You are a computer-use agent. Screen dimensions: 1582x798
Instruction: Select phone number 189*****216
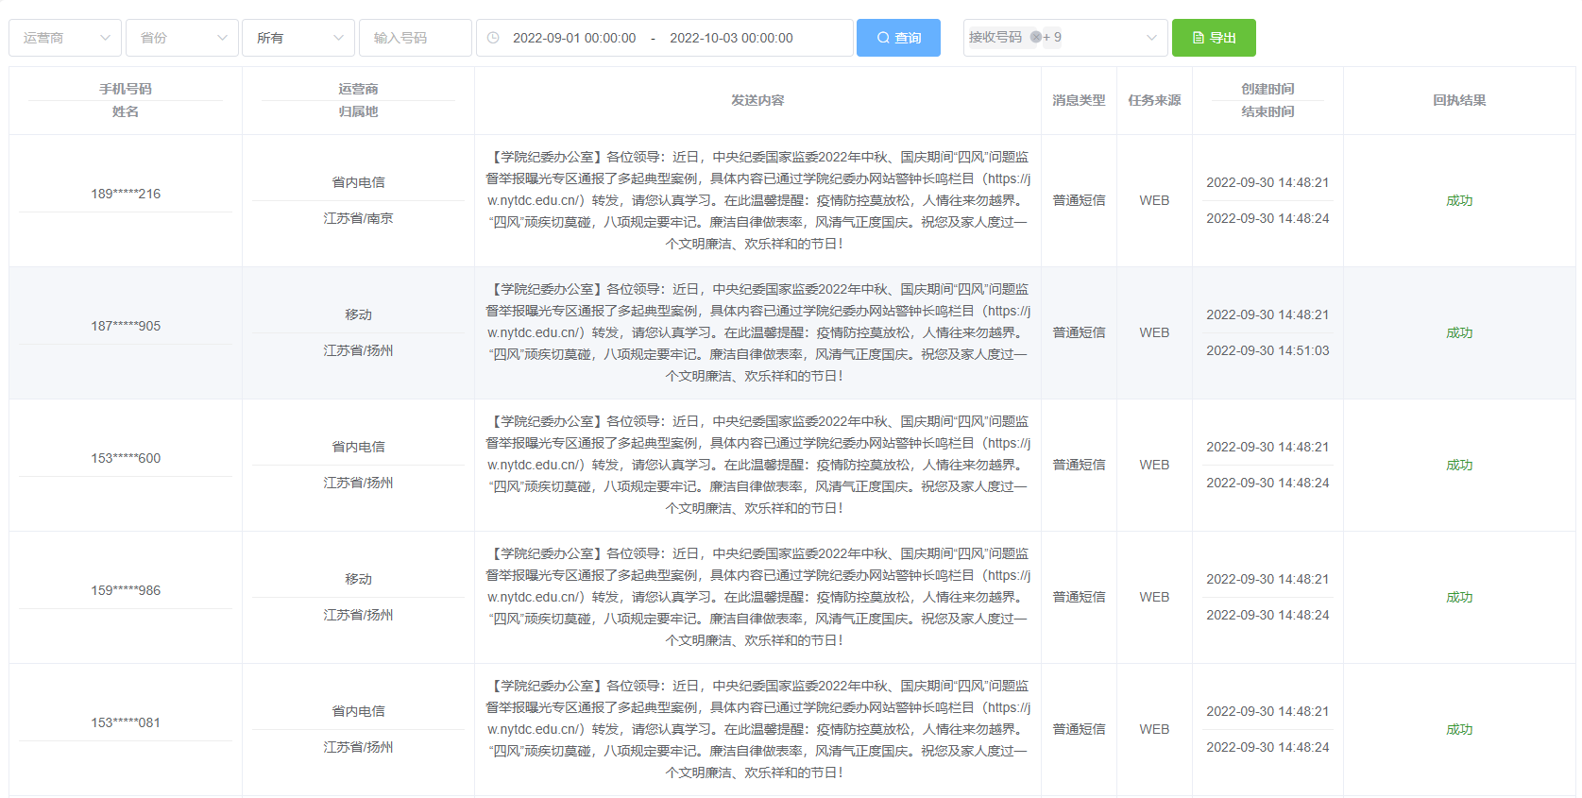(x=126, y=194)
